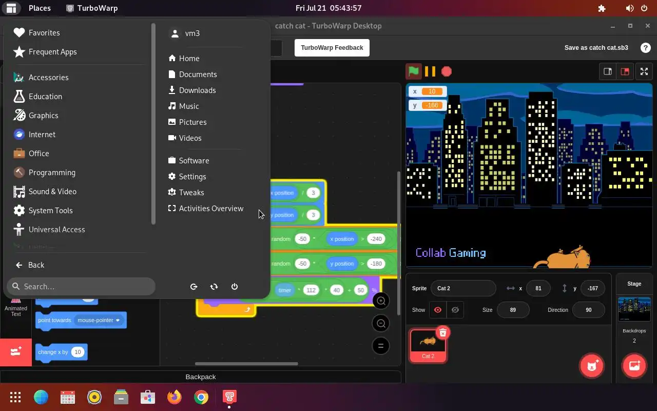Open the TurboWarp app menu in top bar

92,8
